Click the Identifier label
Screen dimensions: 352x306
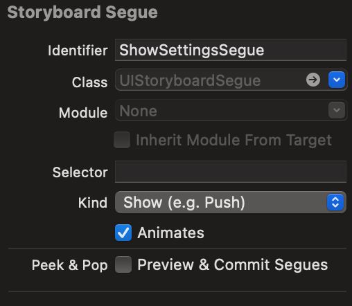click(78, 51)
